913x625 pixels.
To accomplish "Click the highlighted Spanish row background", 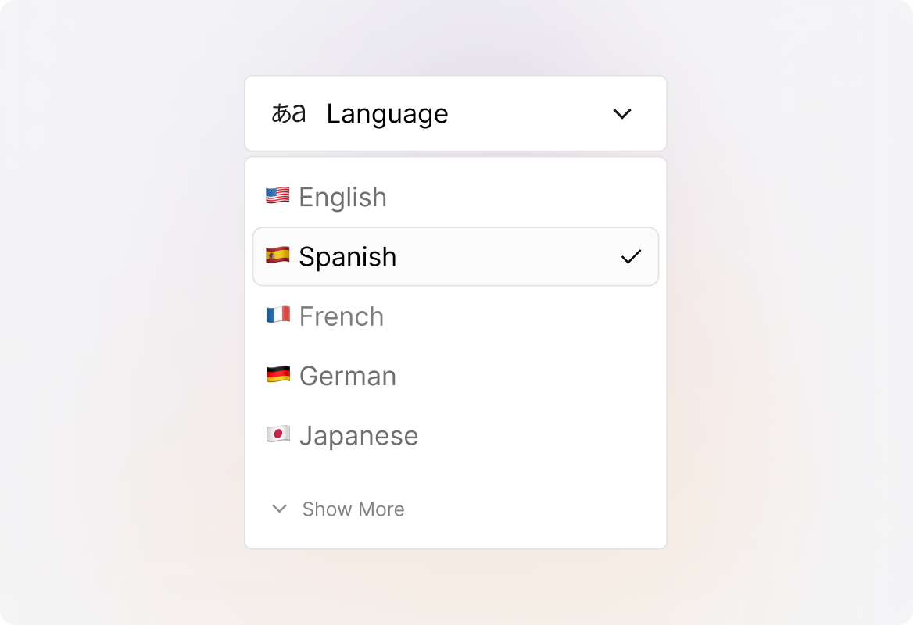I will [508, 256].
